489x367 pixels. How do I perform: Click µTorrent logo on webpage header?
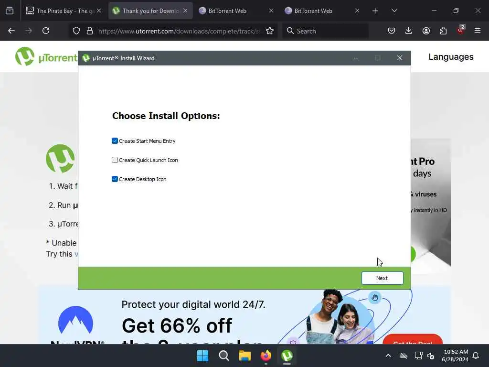pos(46,56)
